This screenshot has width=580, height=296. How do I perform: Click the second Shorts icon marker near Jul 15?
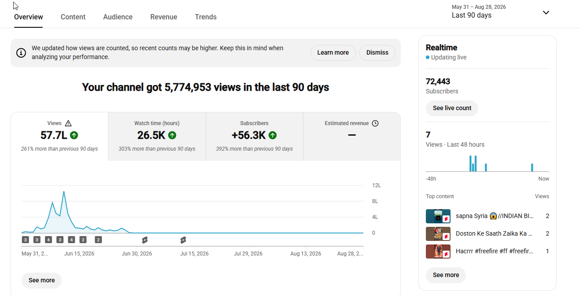click(183, 240)
